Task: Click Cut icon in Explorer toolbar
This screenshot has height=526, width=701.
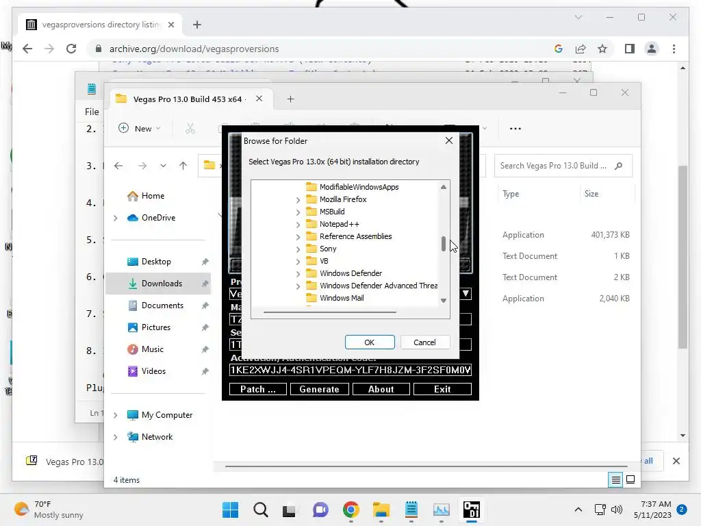Action: coord(190,129)
